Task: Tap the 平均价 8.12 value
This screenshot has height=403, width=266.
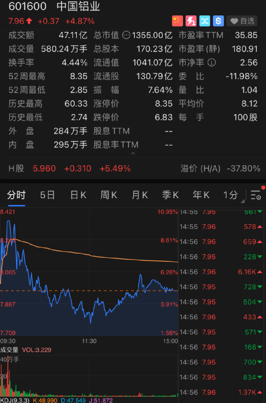Action: pyautogui.click(x=249, y=104)
